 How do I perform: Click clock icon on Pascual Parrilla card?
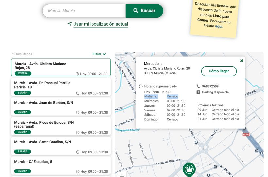78,93
